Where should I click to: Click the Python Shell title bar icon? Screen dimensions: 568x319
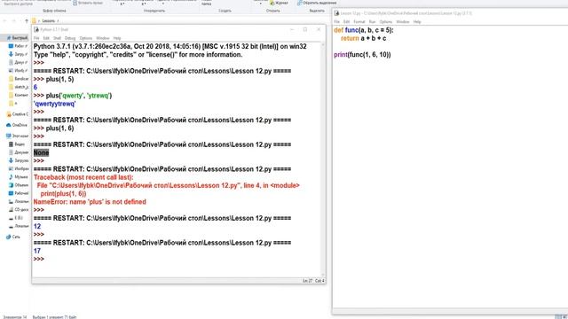coord(36,29)
